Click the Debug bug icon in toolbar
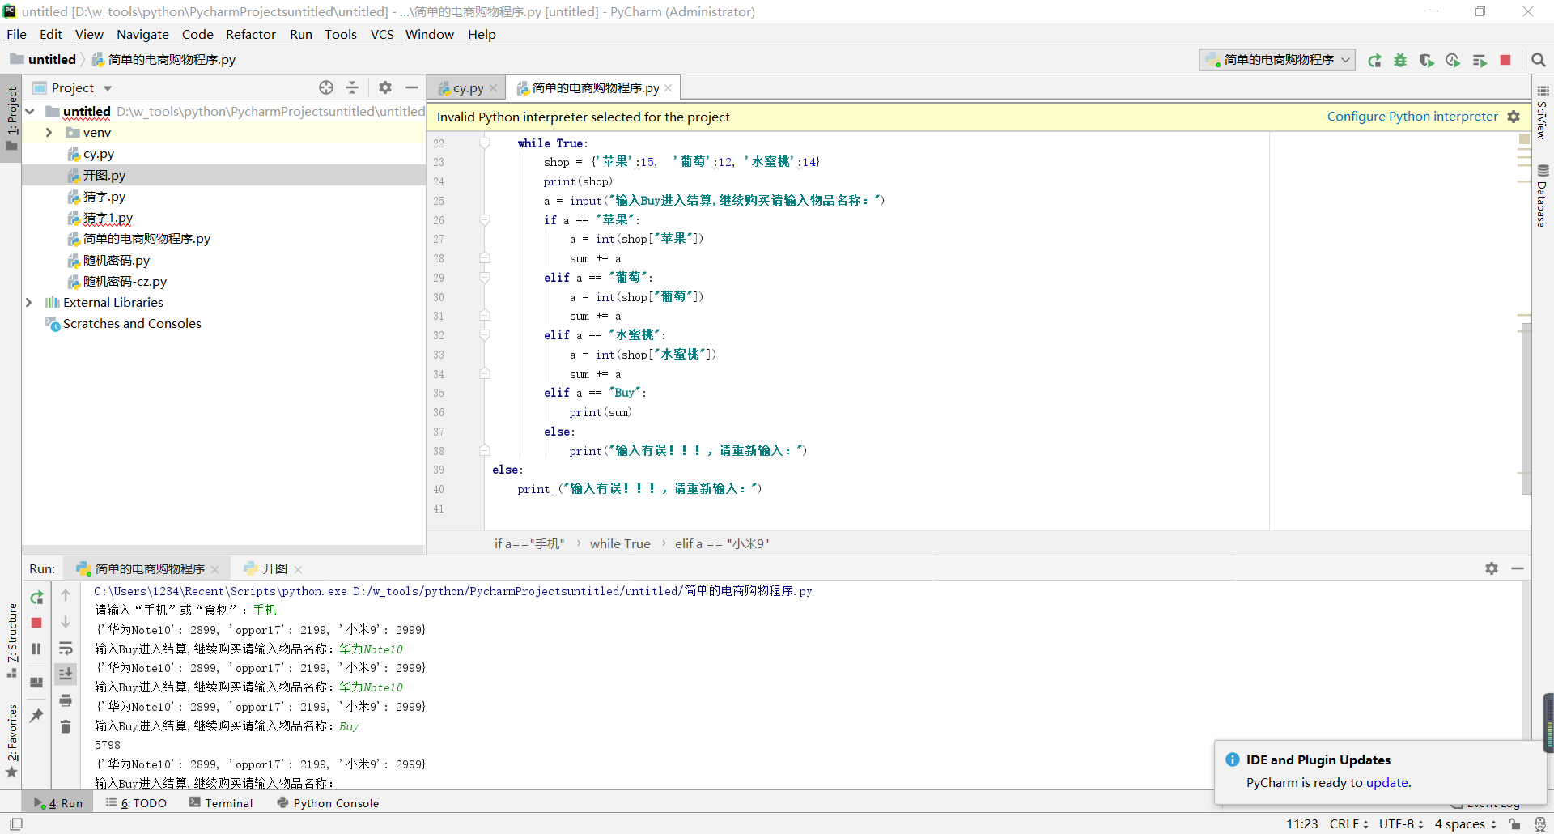Screen dimensions: 1554x834 (1400, 60)
